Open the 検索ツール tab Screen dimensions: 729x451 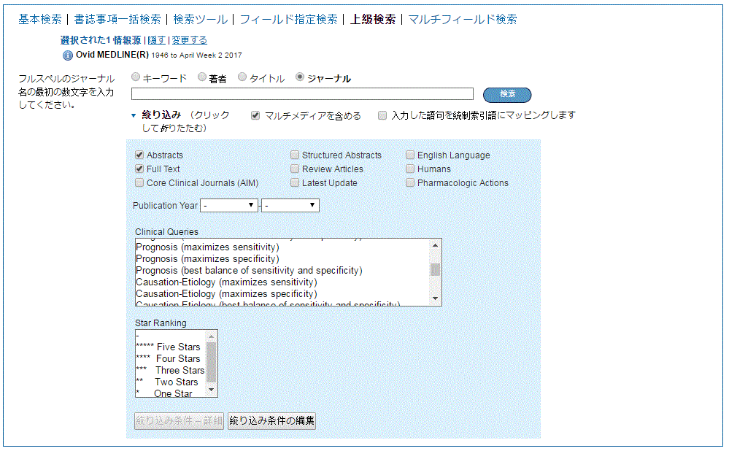[201, 19]
